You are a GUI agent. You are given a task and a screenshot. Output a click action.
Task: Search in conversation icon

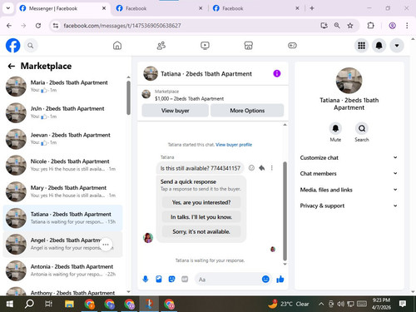coord(362,128)
